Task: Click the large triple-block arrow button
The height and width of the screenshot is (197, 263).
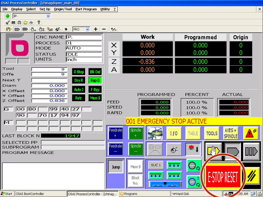Action: click(x=251, y=151)
